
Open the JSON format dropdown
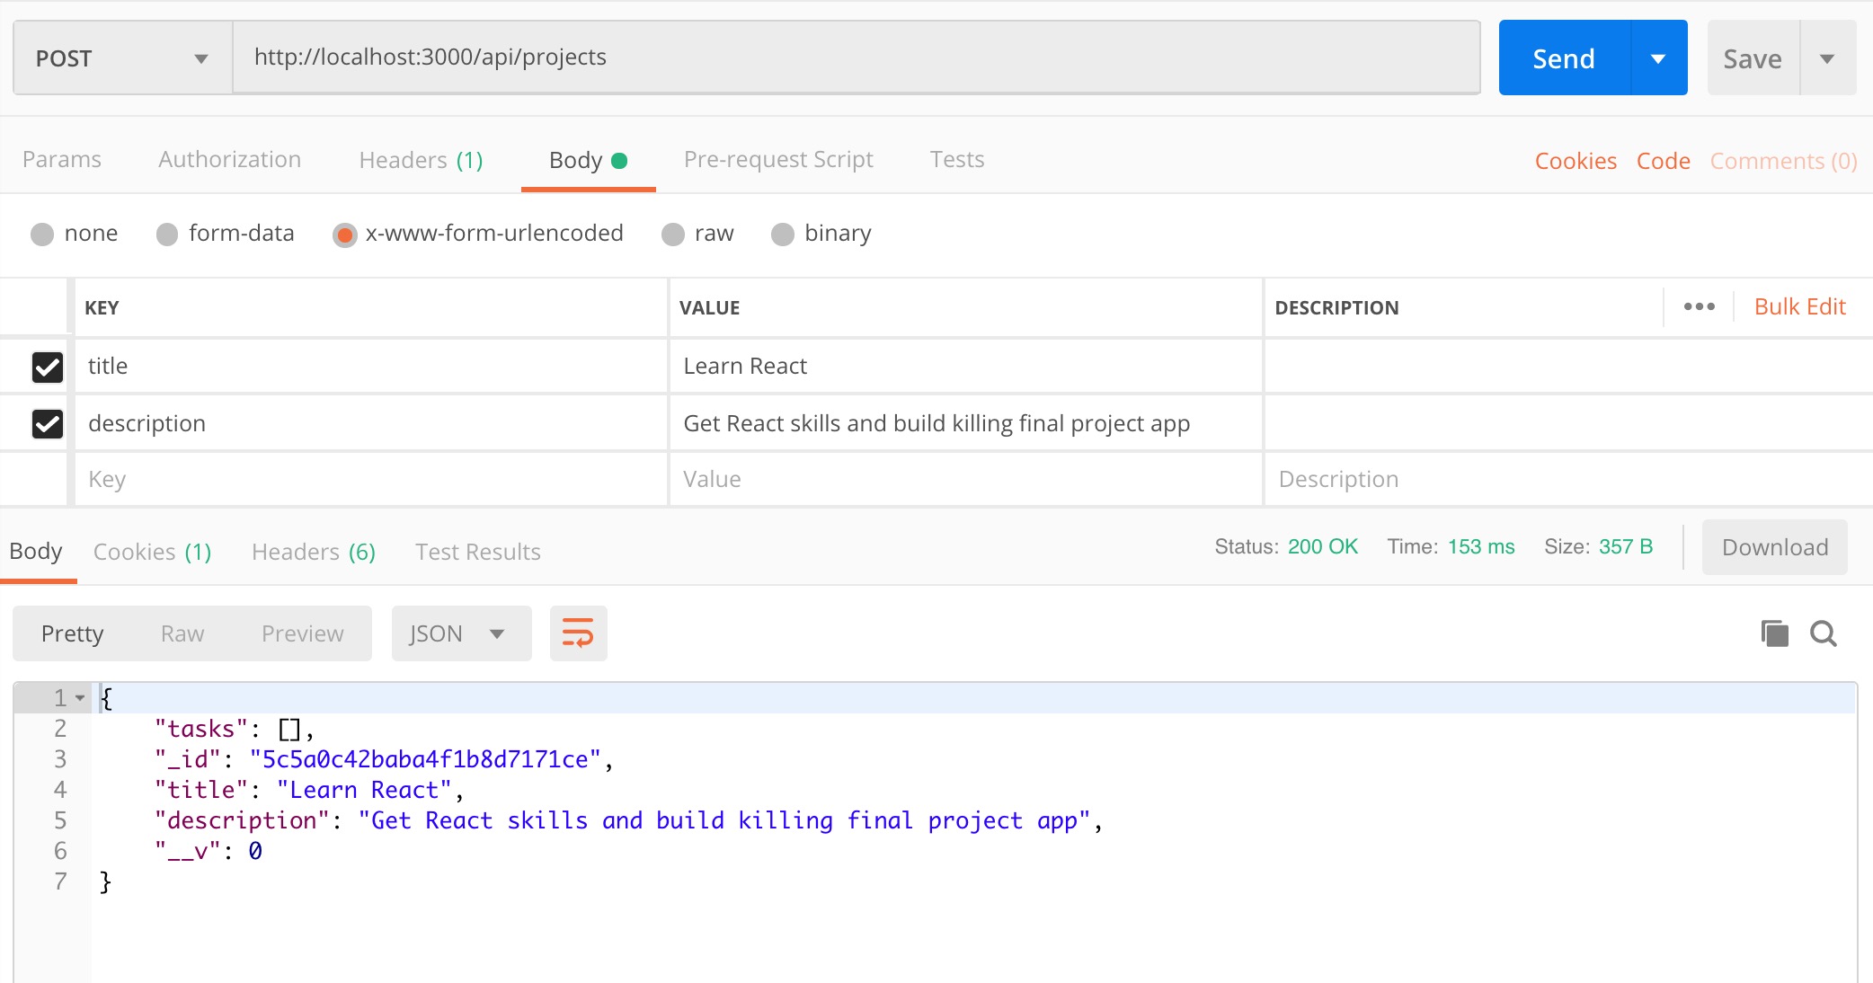pyautogui.click(x=460, y=633)
